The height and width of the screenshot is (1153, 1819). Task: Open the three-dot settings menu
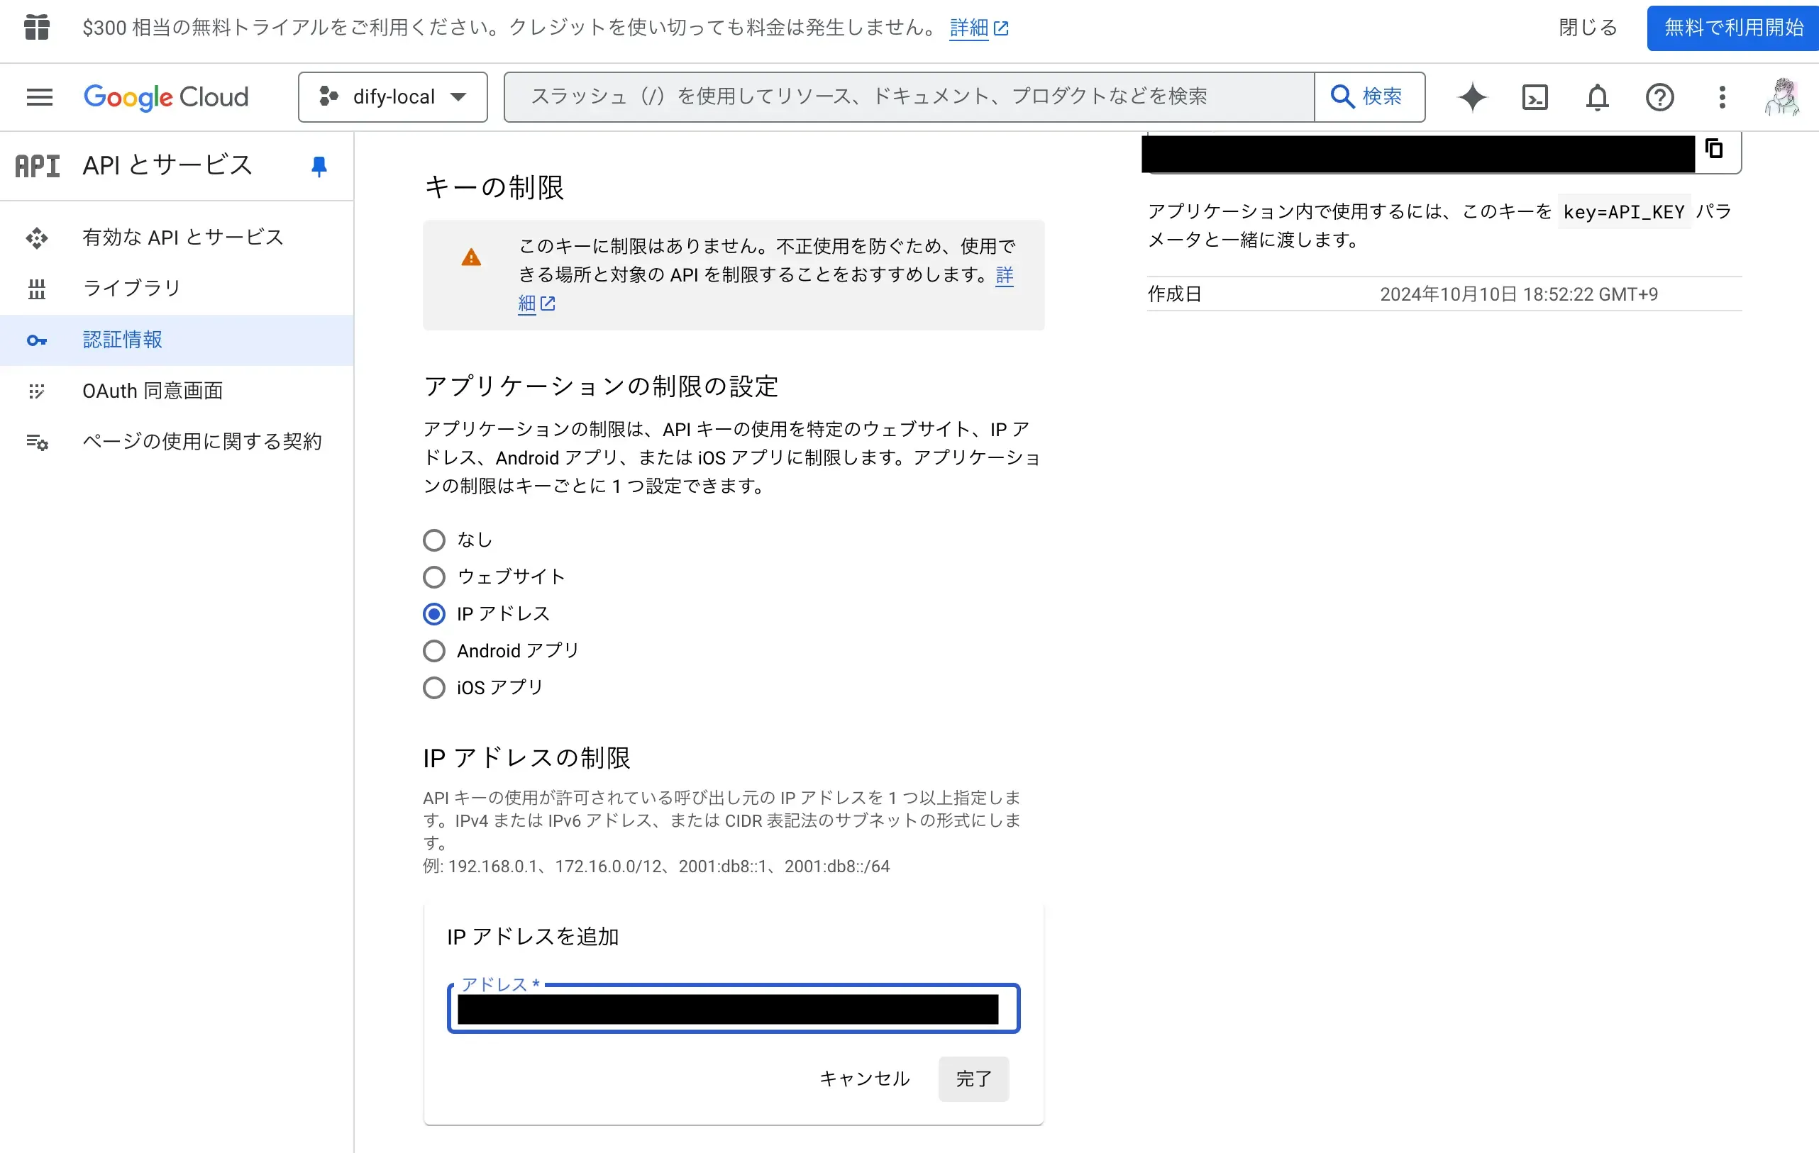pos(1723,97)
